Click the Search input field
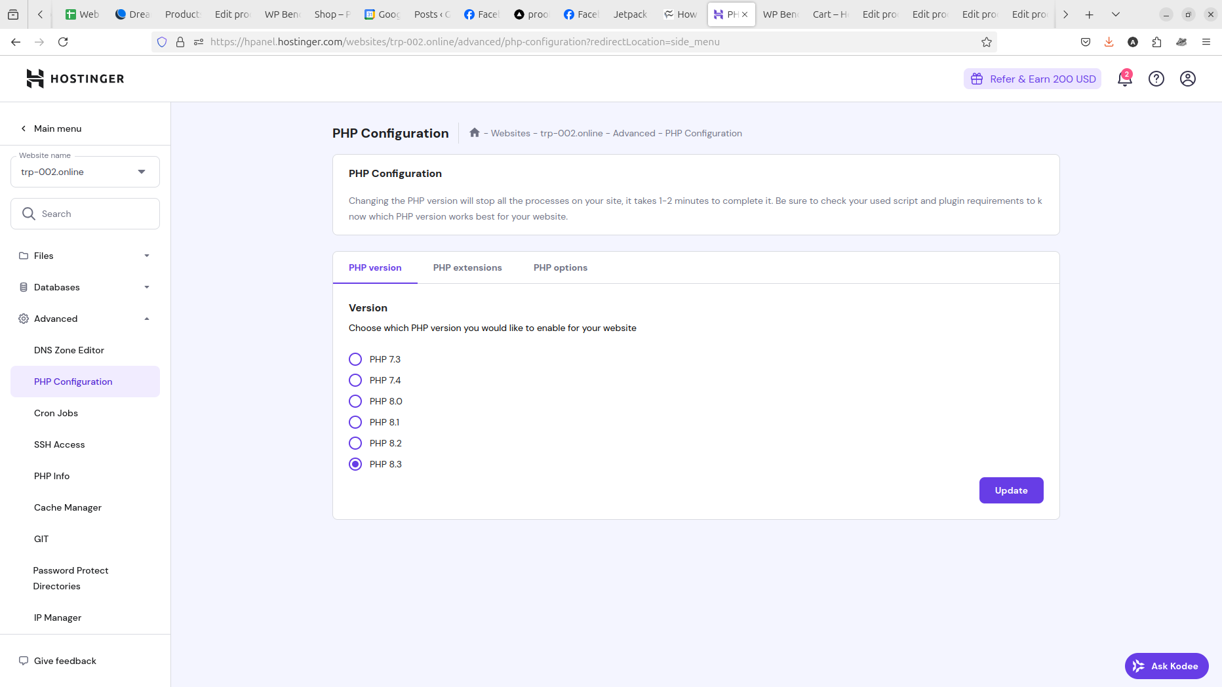Viewport: 1222px width, 687px height. pos(85,213)
